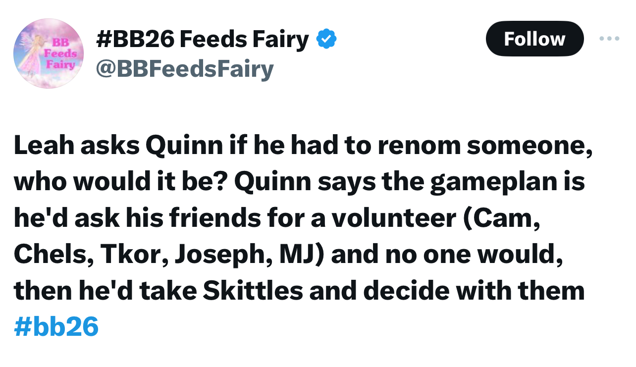636x367 pixels.
Task: Open the #bb26 hashtag link
Action: [x=56, y=327]
